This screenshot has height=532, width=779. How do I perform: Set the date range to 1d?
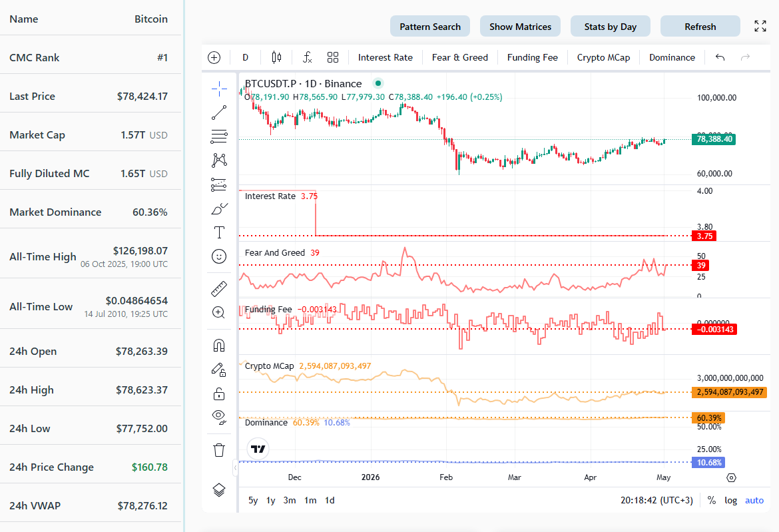pos(330,500)
